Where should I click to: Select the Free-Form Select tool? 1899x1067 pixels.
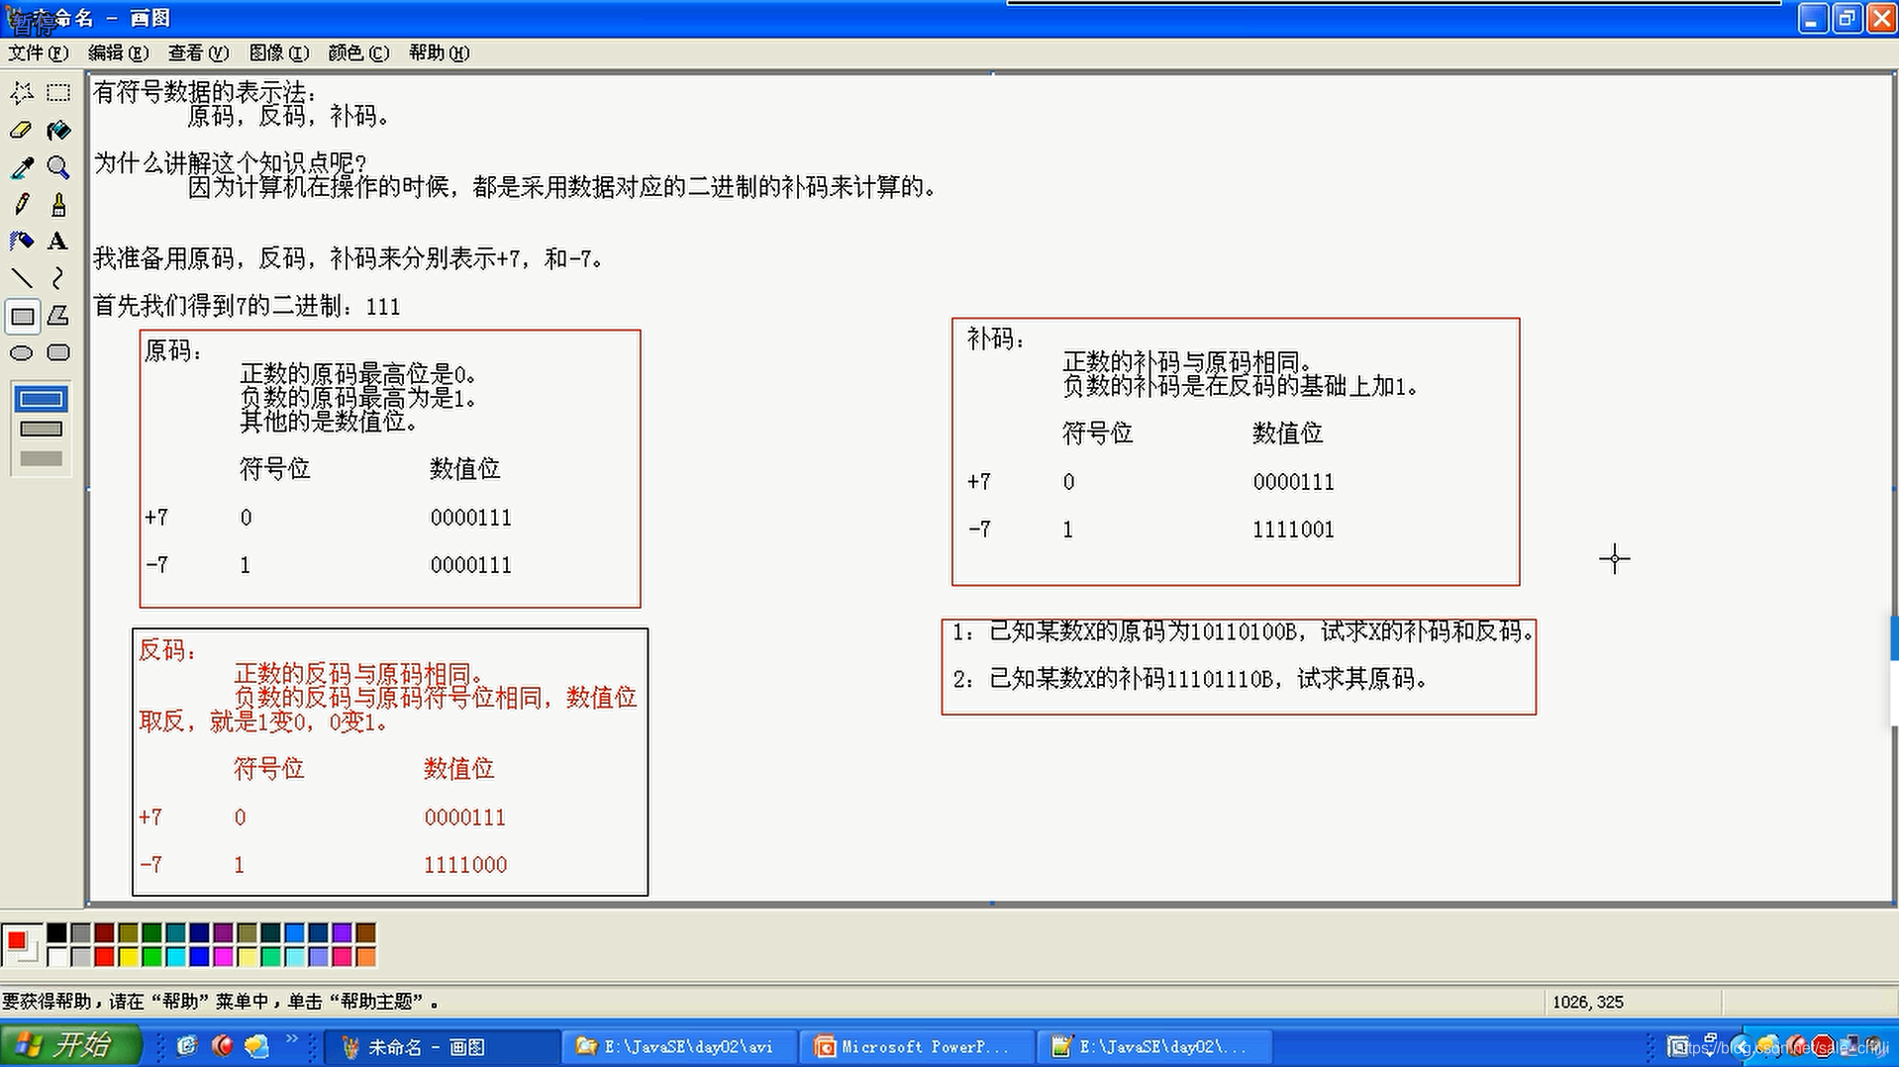(x=22, y=93)
